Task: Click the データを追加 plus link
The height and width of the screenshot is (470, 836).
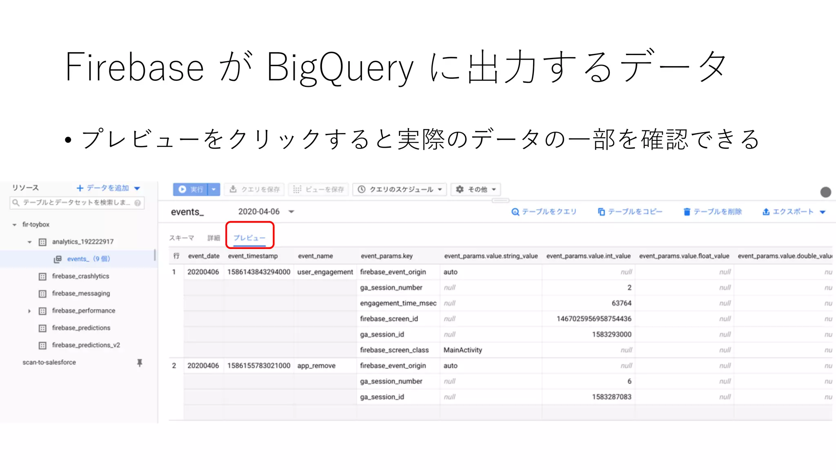Action: [x=103, y=188]
